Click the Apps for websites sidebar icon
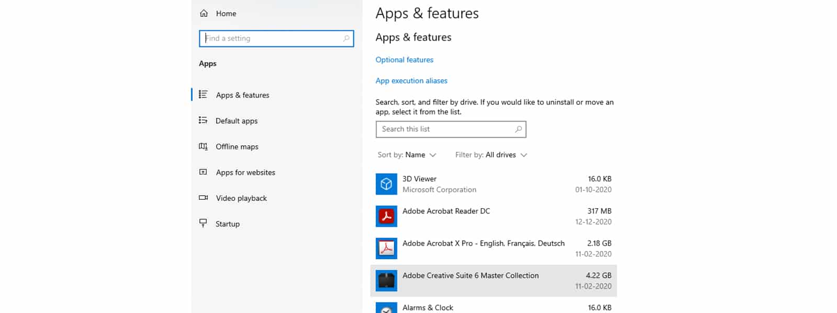Screen dimensions: 837x313 pos(203,172)
